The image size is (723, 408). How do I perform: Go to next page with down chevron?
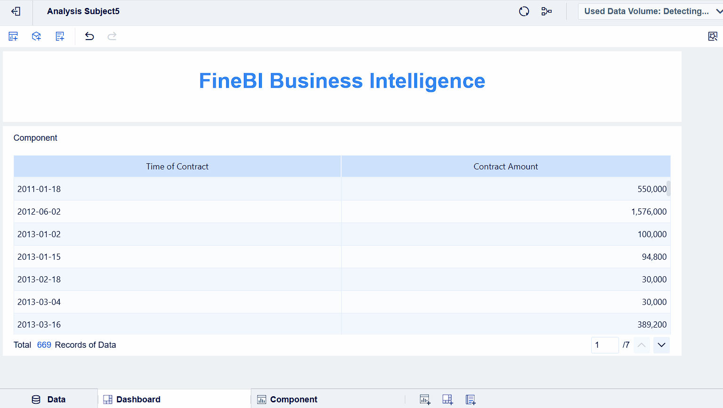pyautogui.click(x=661, y=345)
